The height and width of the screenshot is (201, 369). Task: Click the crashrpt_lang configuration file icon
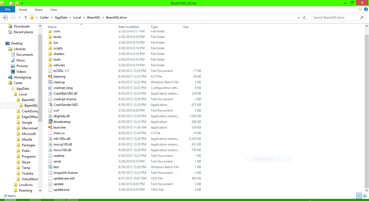[50, 88]
